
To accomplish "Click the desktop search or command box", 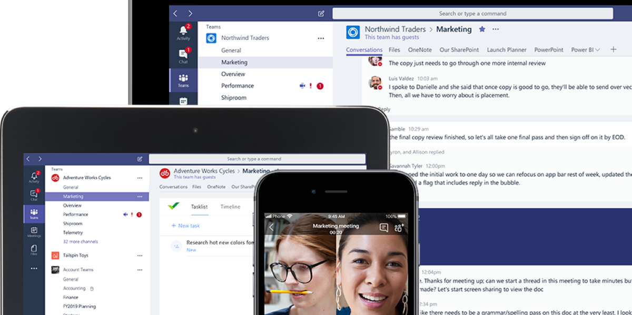I will coord(472,14).
